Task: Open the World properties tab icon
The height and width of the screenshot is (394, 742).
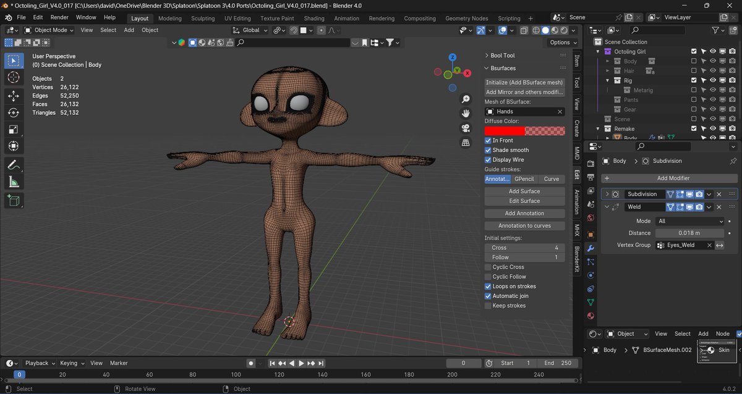Action: click(x=591, y=217)
